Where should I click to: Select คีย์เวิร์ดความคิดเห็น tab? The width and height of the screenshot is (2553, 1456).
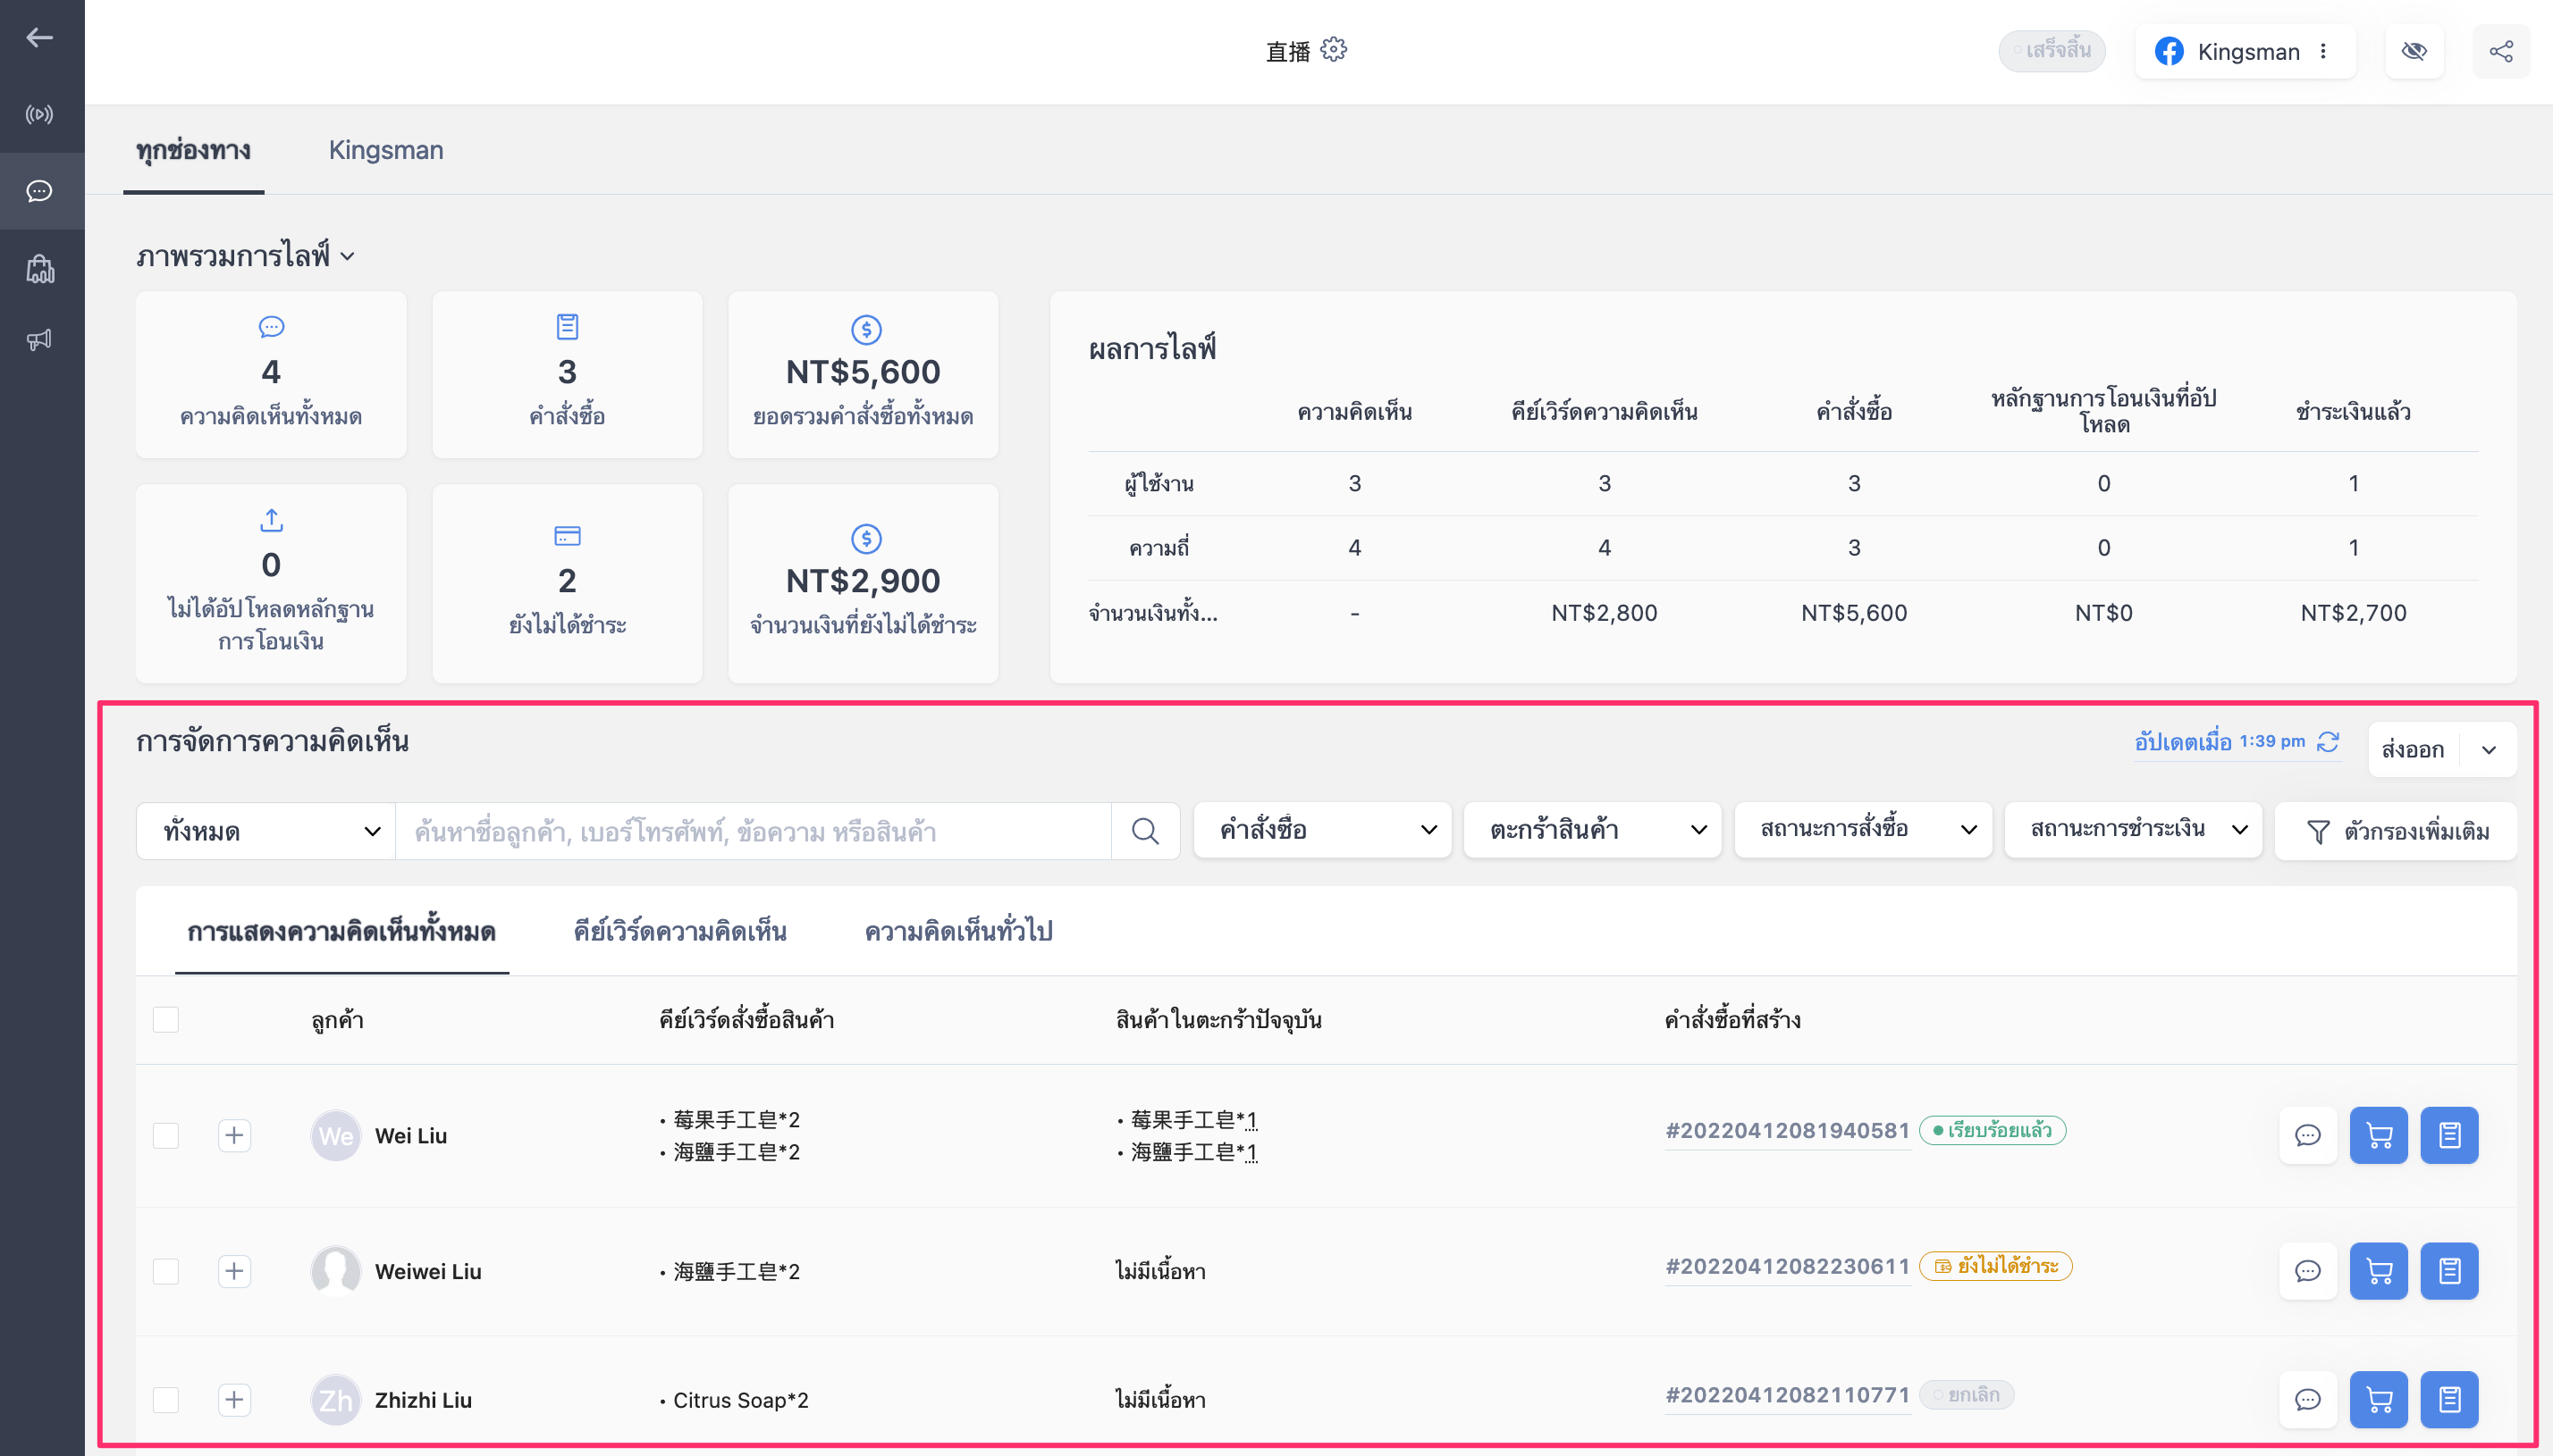680,932
